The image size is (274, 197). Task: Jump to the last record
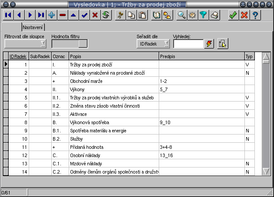point(41,15)
